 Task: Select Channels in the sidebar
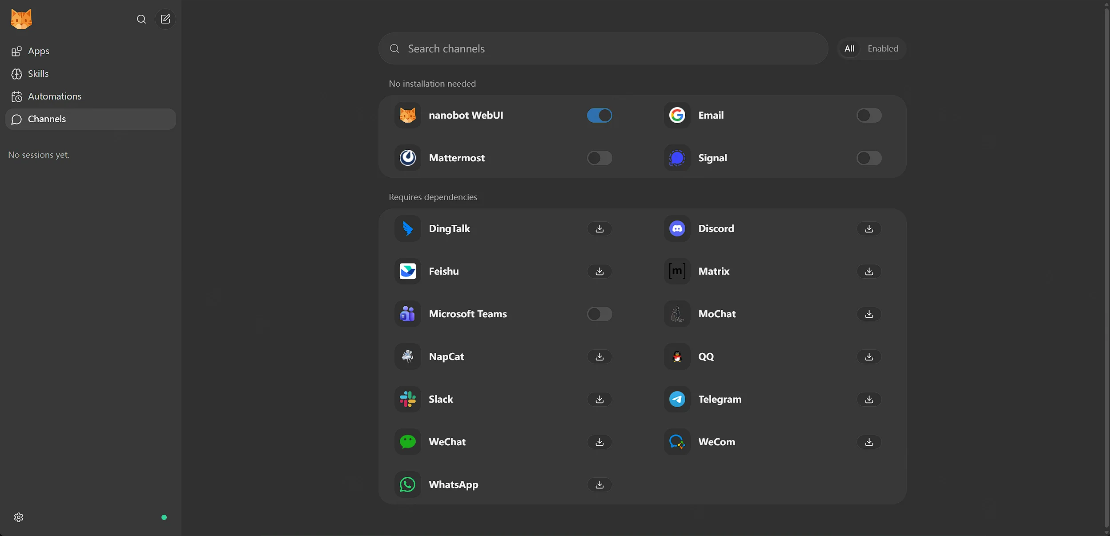91,119
